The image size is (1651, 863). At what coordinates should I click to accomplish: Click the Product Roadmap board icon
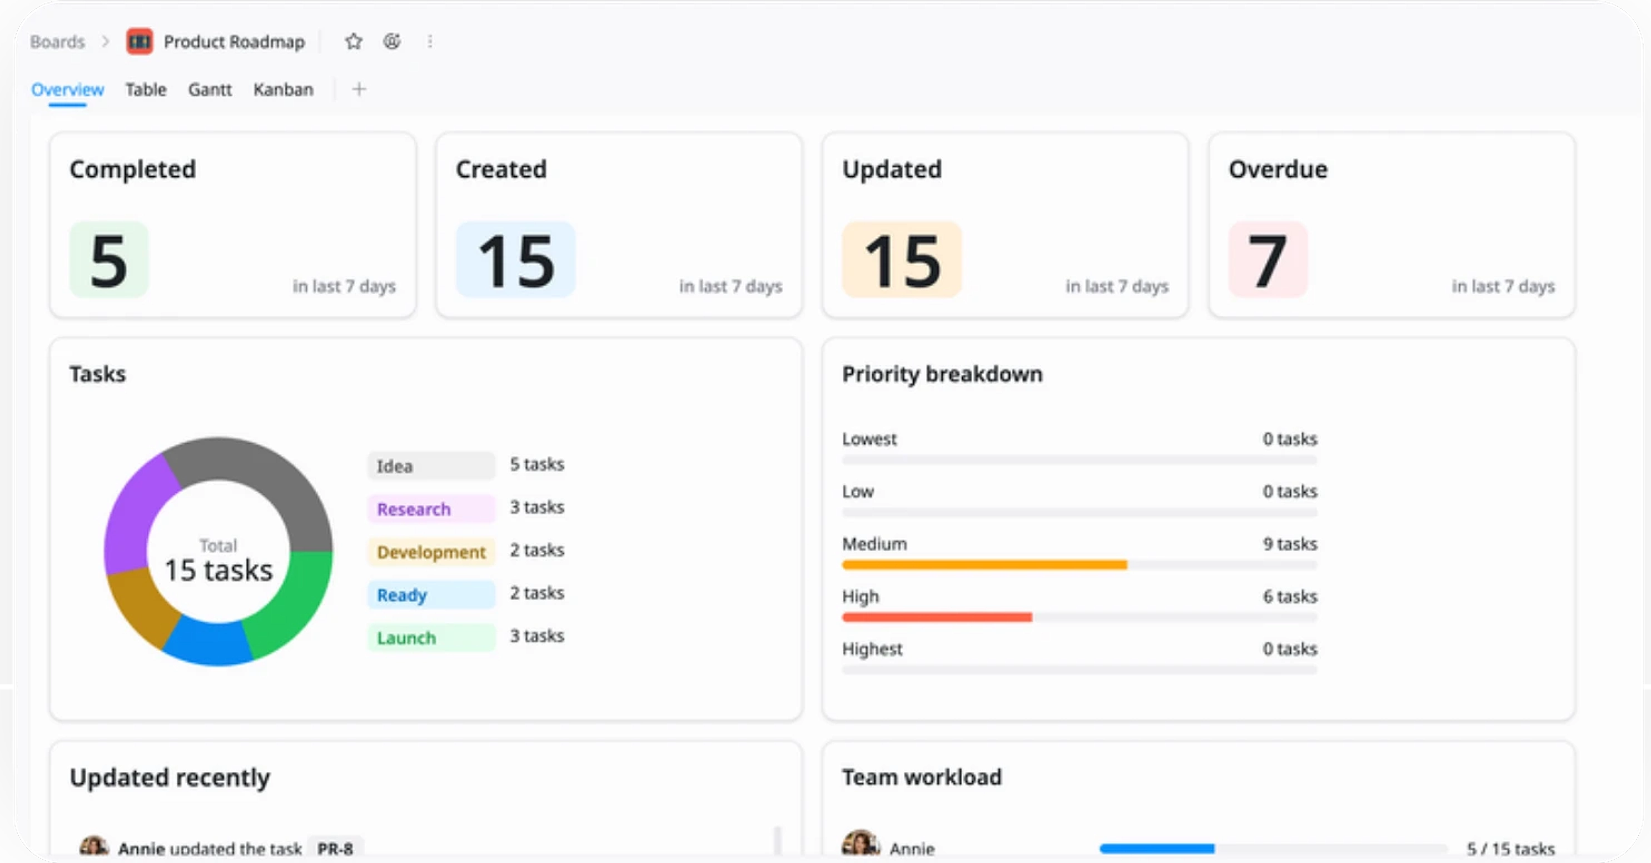(x=140, y=42)
